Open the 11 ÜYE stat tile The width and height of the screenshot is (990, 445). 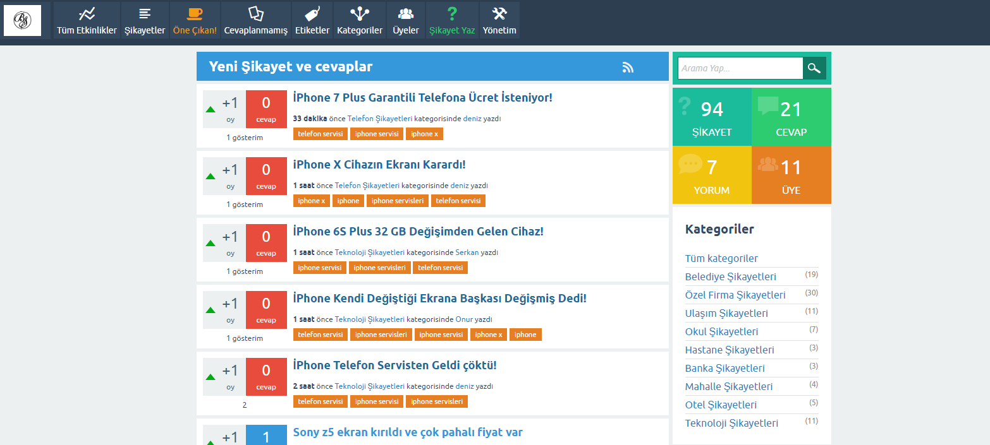click(791, 175)
